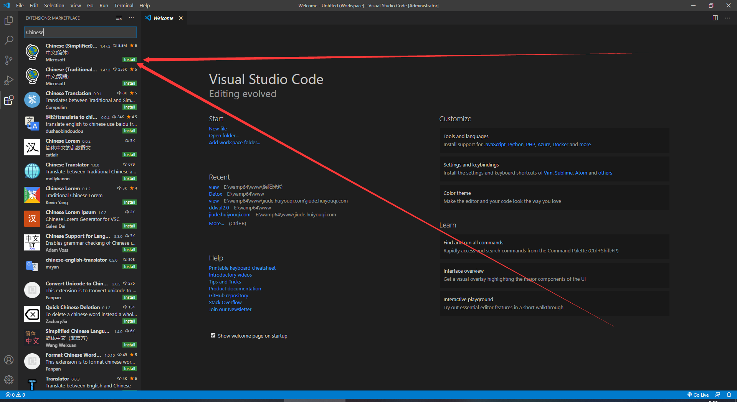Open the File menu
The width and height of the screenshot is (737, 402).
[x=20, y=5]
